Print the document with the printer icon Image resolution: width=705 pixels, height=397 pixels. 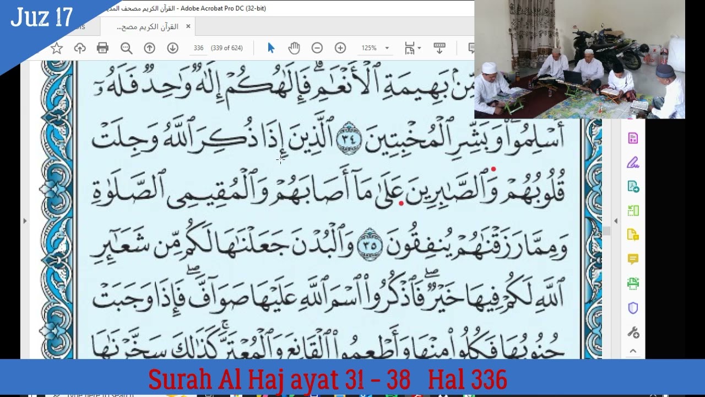tap(102, 48)
